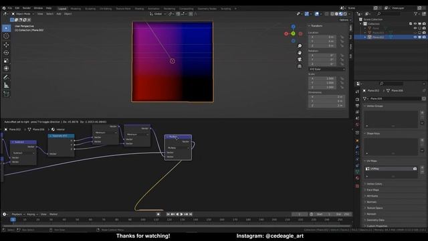Toggle Collection row eye visibility icon
Image resolution: width=428 pixels, height=241 pixels.
tap(415, 24)
